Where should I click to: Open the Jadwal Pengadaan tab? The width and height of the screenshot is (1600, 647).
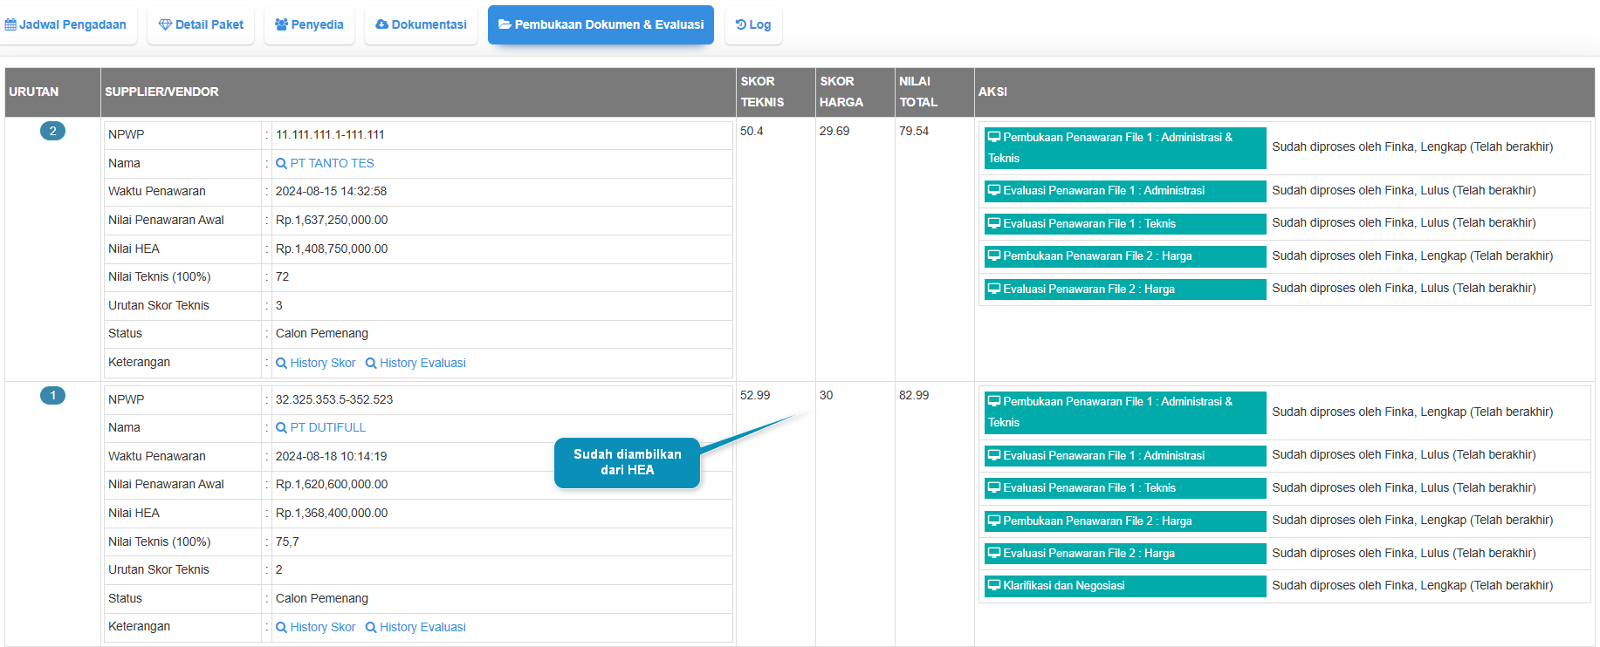[66, 24]
